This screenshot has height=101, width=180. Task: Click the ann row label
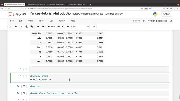(x=39, y=61)
